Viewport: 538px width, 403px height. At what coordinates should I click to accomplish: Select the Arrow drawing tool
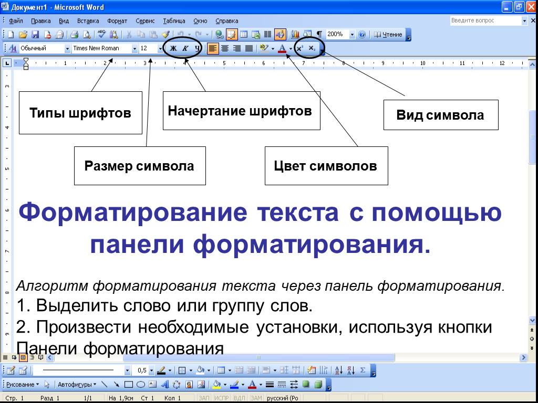116,385
